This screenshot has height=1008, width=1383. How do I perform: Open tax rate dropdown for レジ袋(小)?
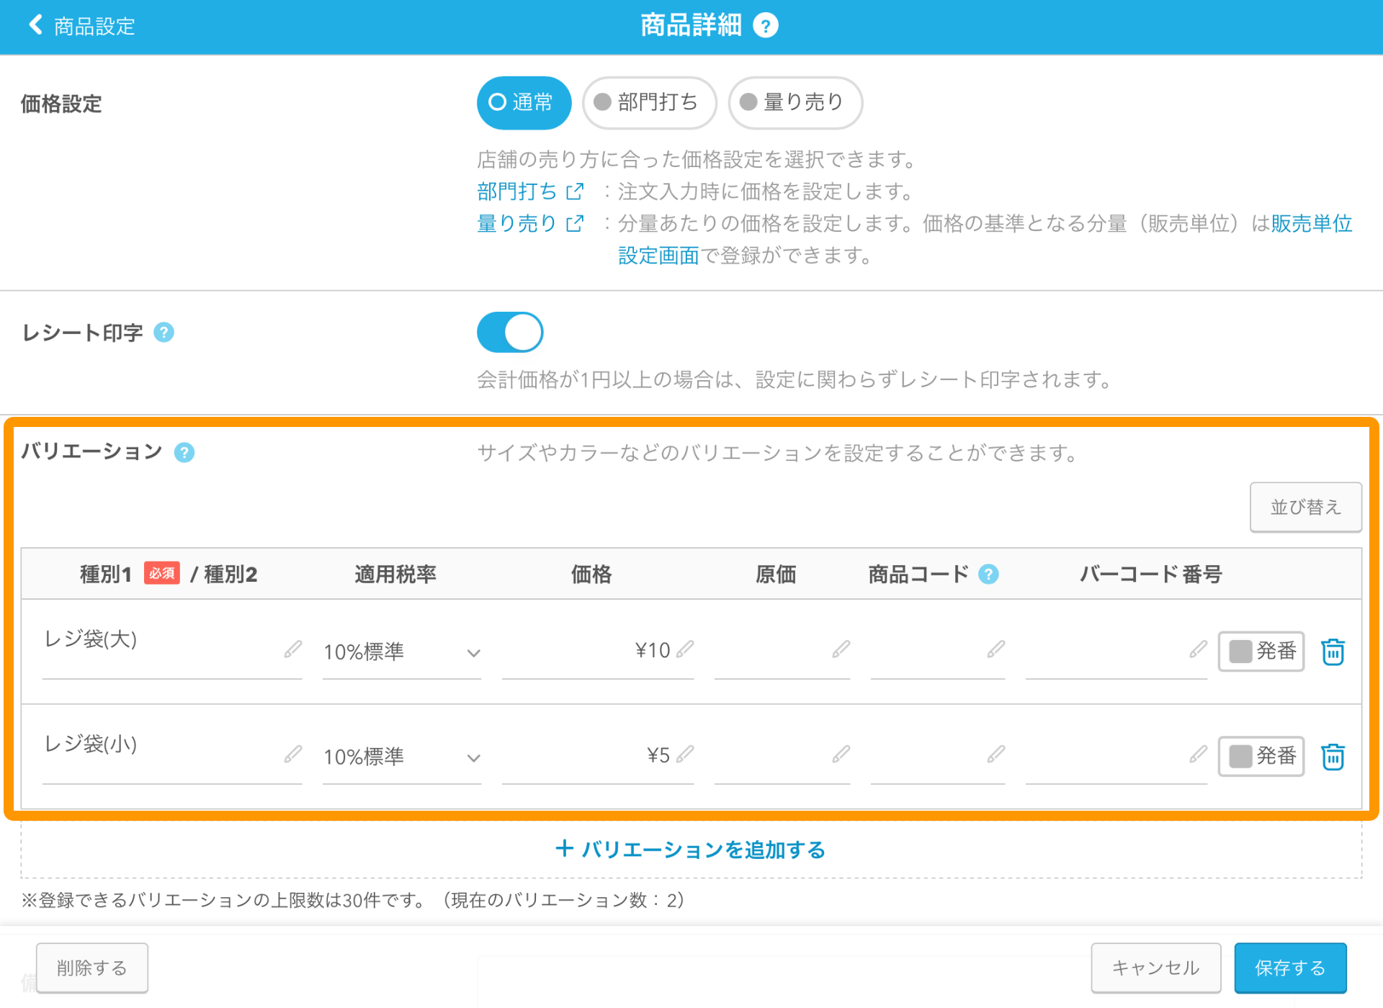(x=402, y=757)
